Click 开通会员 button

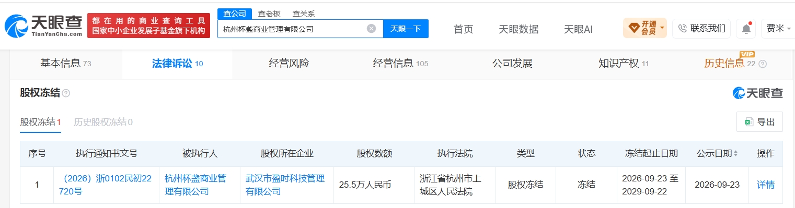click(644, 28)
